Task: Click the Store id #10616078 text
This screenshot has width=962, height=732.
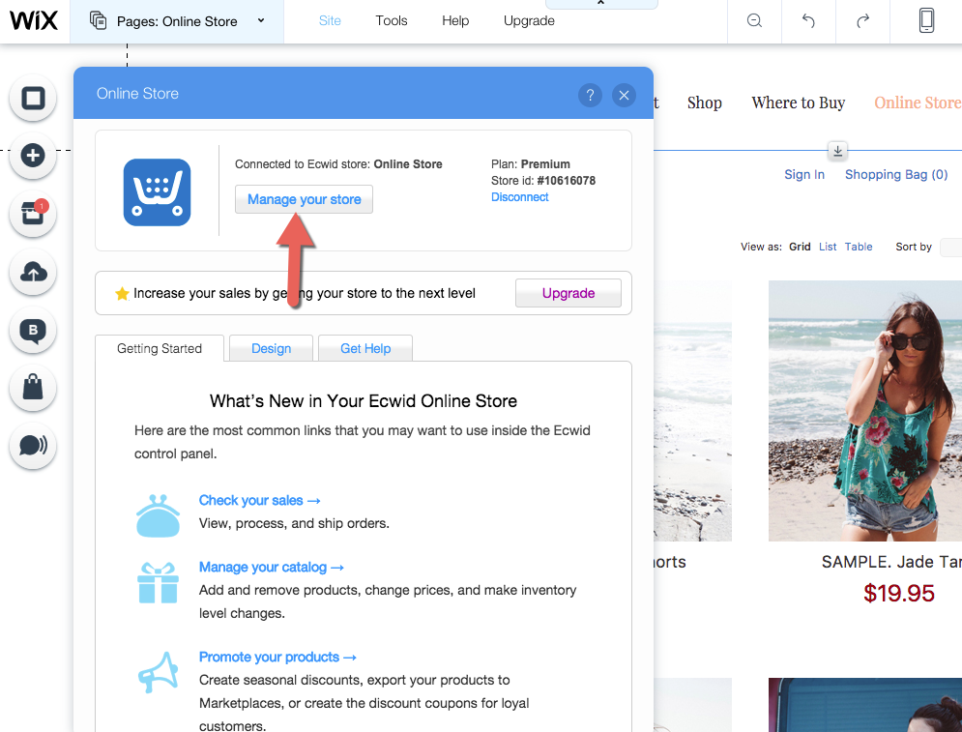Action: coord(543,181)
